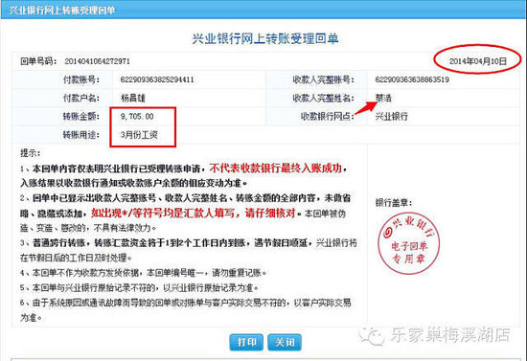527x361 pixels.
Task: Select the payee full account number value
Action: click(x=412, y=79)
